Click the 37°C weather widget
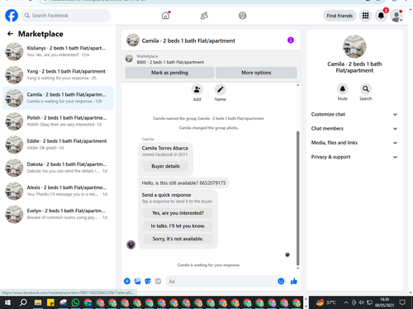This screenshot has height=309, width=413. point(326,302)
